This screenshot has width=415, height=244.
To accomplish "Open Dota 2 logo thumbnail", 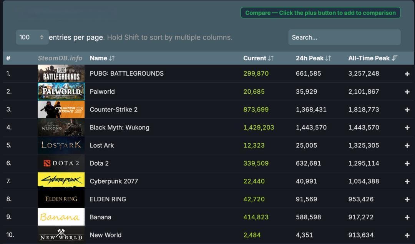I will 61,163.
